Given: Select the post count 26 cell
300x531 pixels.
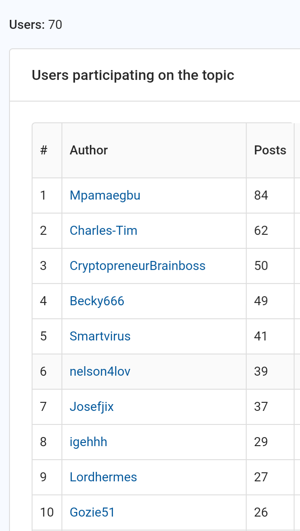Looking at the screenshot, I should (270, 512).
